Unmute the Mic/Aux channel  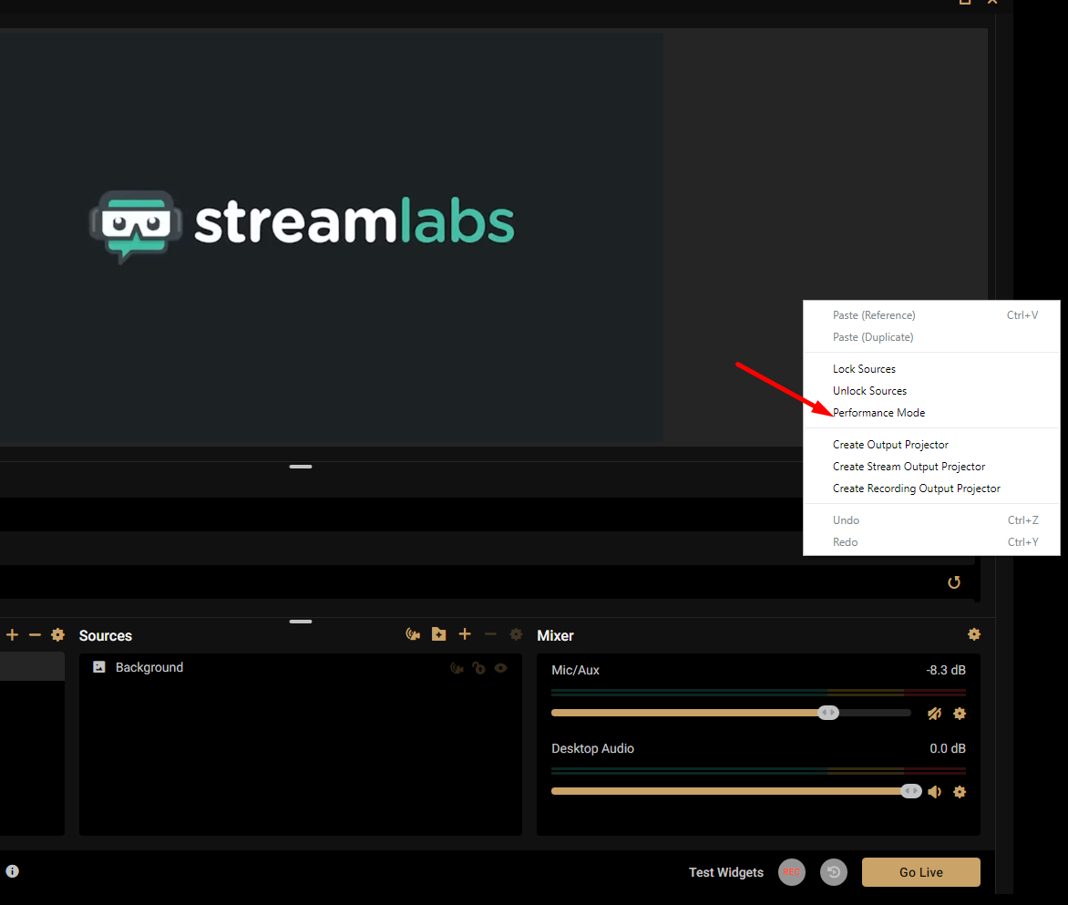click(x=935, y=713)
